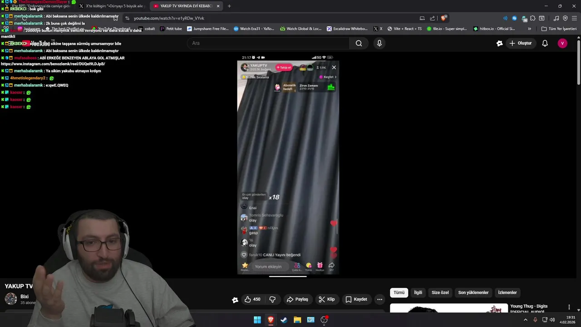581x327 pixels.
Task: Open more actions three-dot menu
Action: (x=379, y=299)
